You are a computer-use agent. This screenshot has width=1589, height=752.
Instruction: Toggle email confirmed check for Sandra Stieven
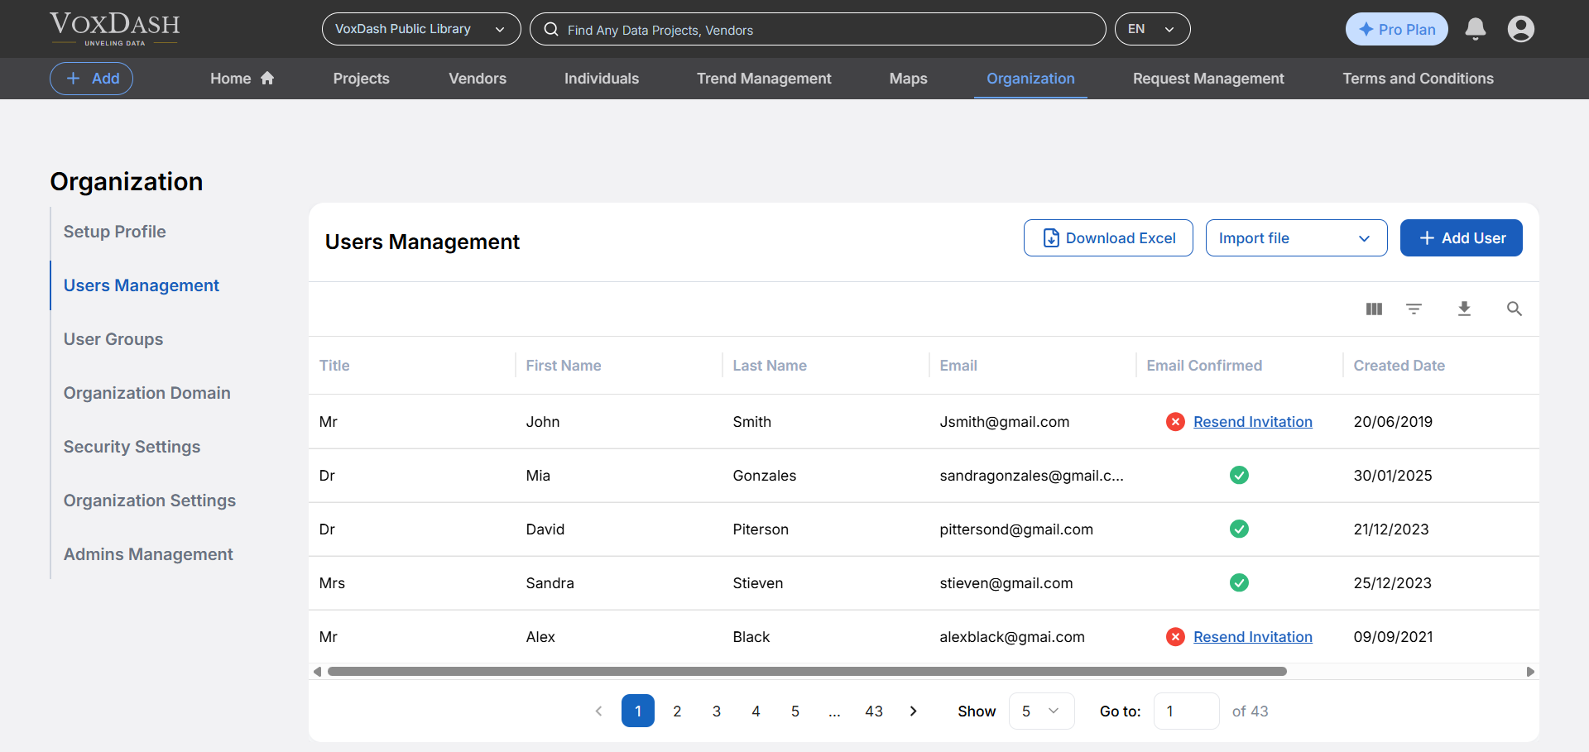1239,582
